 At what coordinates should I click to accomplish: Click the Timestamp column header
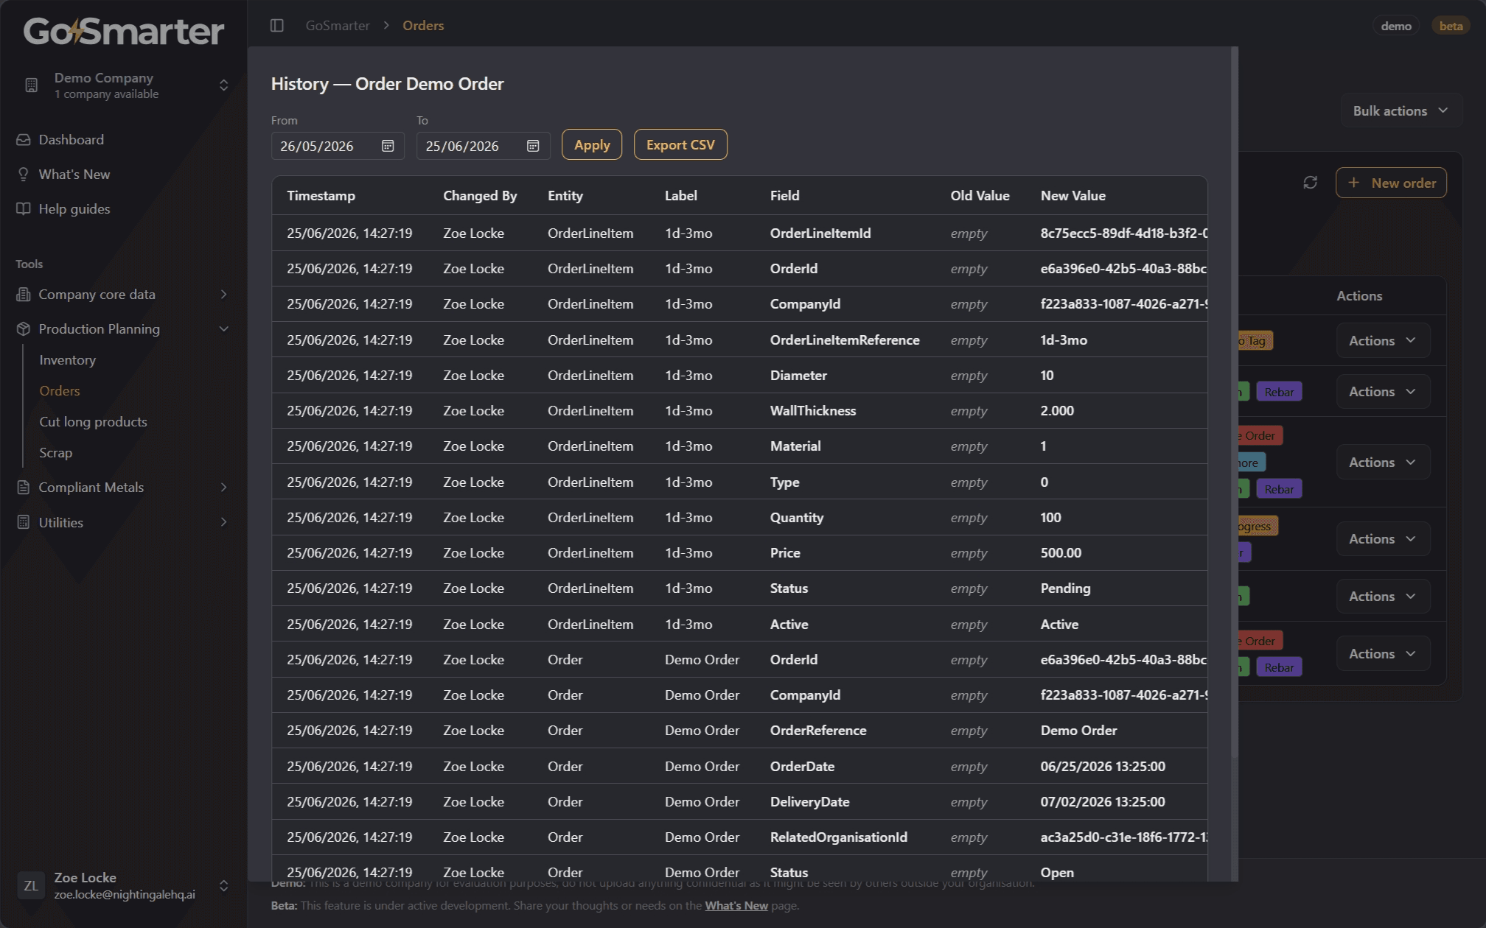[321, 196]
